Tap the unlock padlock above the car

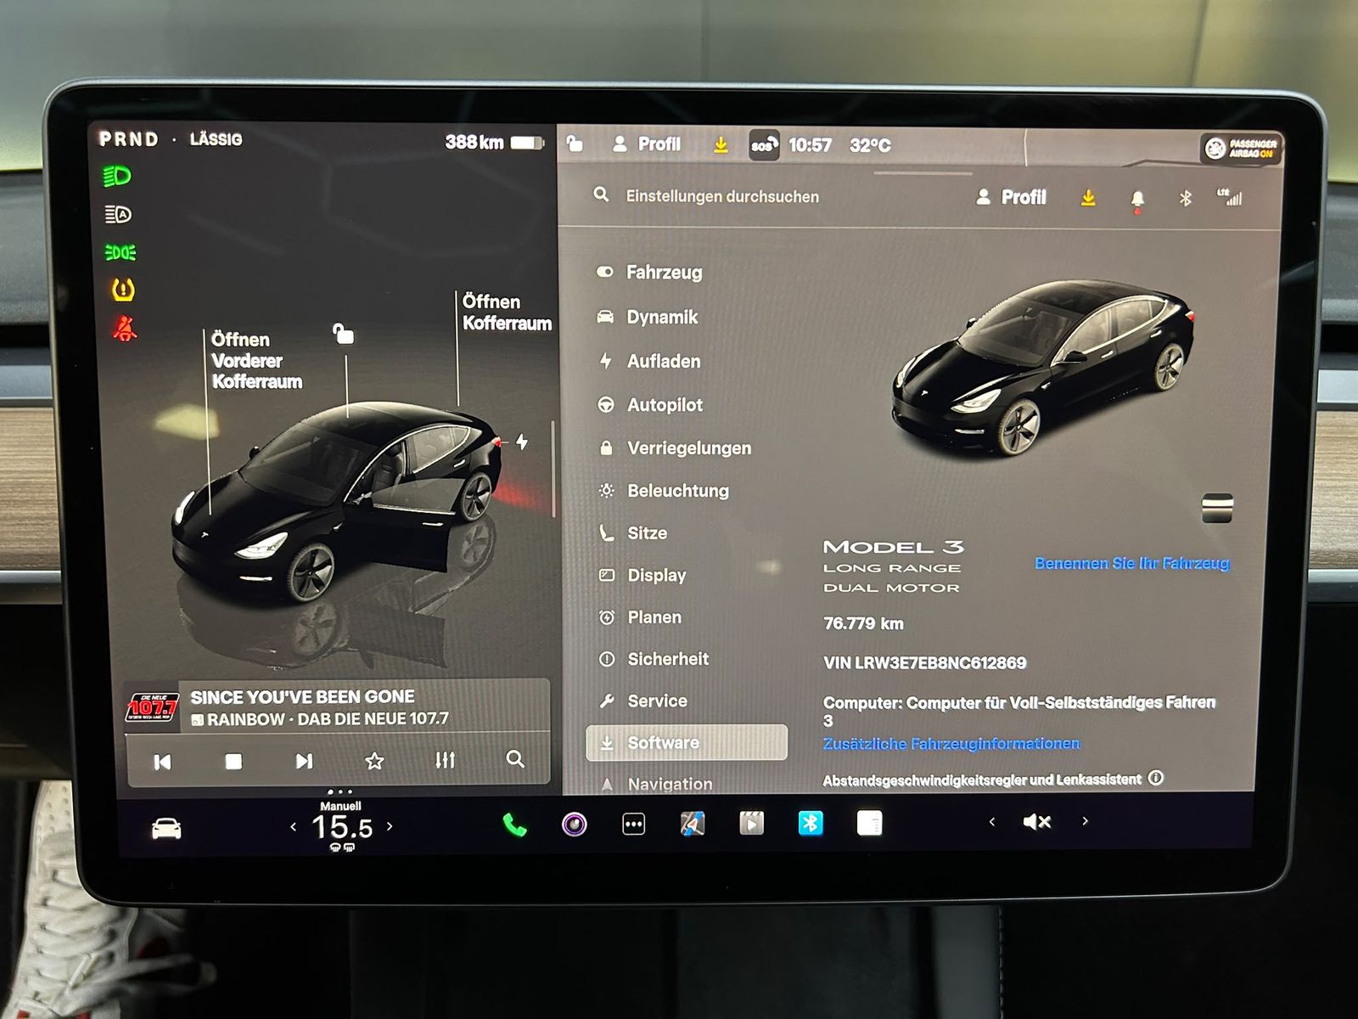tap(343, 334)
